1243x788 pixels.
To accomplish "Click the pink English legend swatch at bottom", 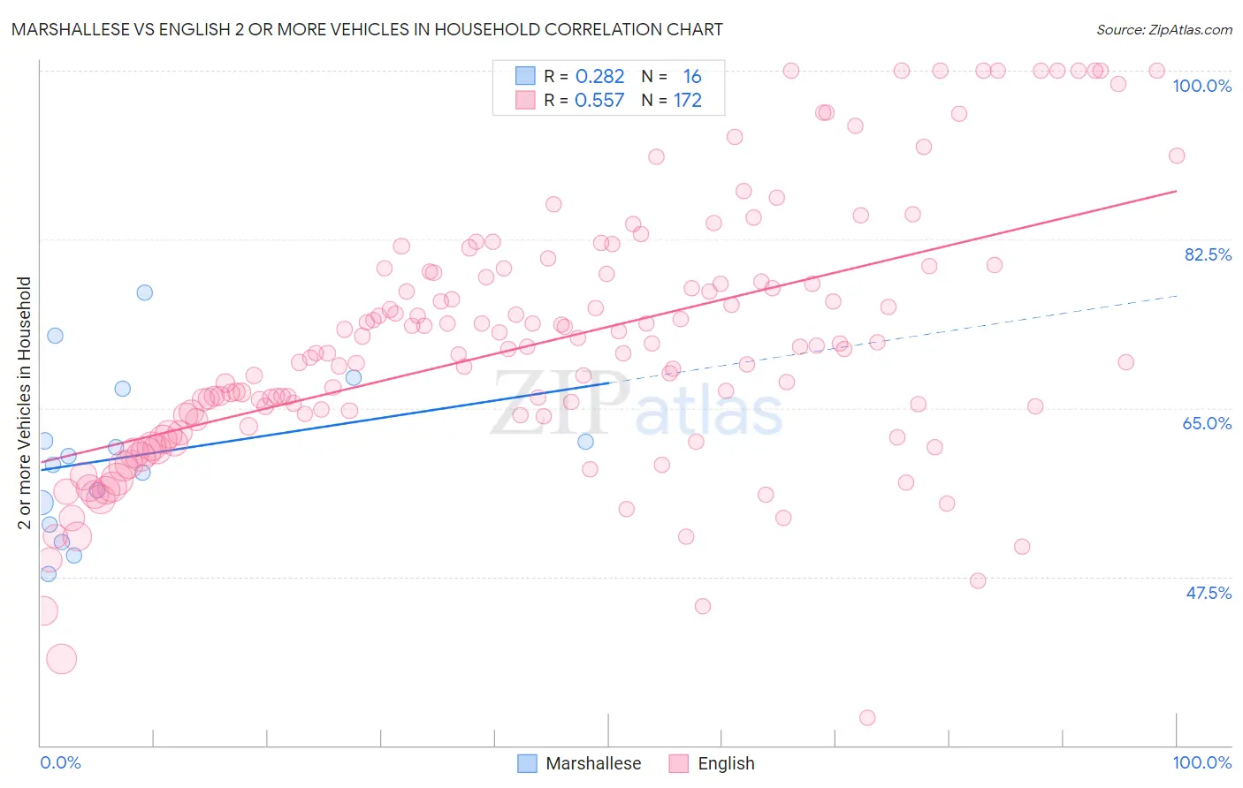I will coord(679,763).
